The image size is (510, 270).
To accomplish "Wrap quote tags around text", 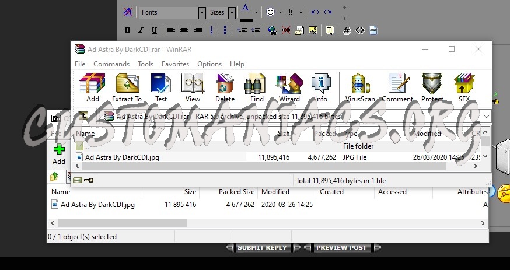I will tap(330, 30).
